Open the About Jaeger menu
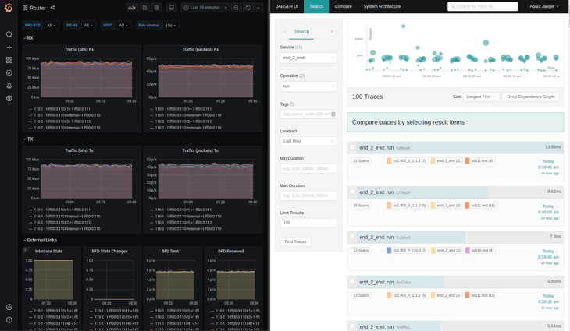The width and height of the screenshot is (570, 331). click(544, 6)
